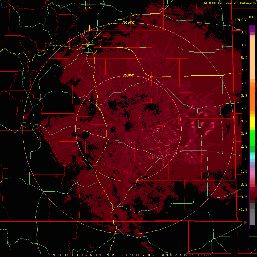The width and height of the screenshot is (257, 257).
Task: Click SPECIFIC DIFFERENTIAL PHASE in the caption
Action: click(x=83, y=255)
